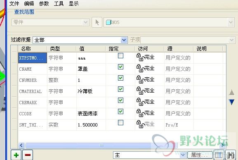Click the NO5 part cube icon
This screenshot has height=160, width=238.
pos(108,22)
